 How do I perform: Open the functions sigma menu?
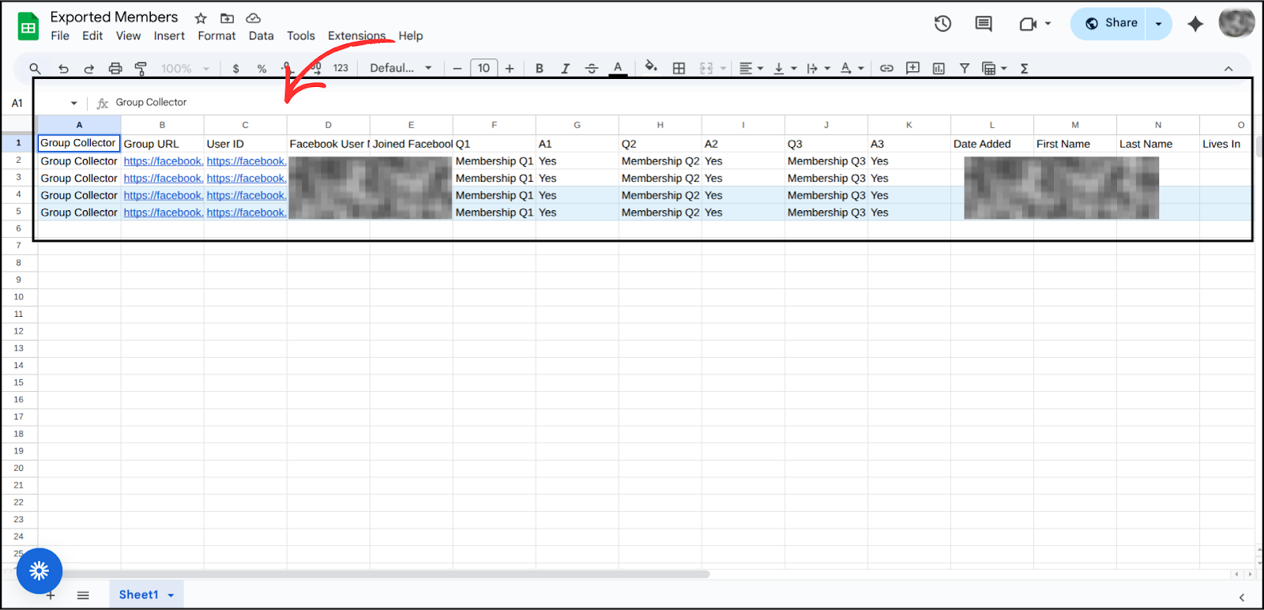tap(1024, 69)
